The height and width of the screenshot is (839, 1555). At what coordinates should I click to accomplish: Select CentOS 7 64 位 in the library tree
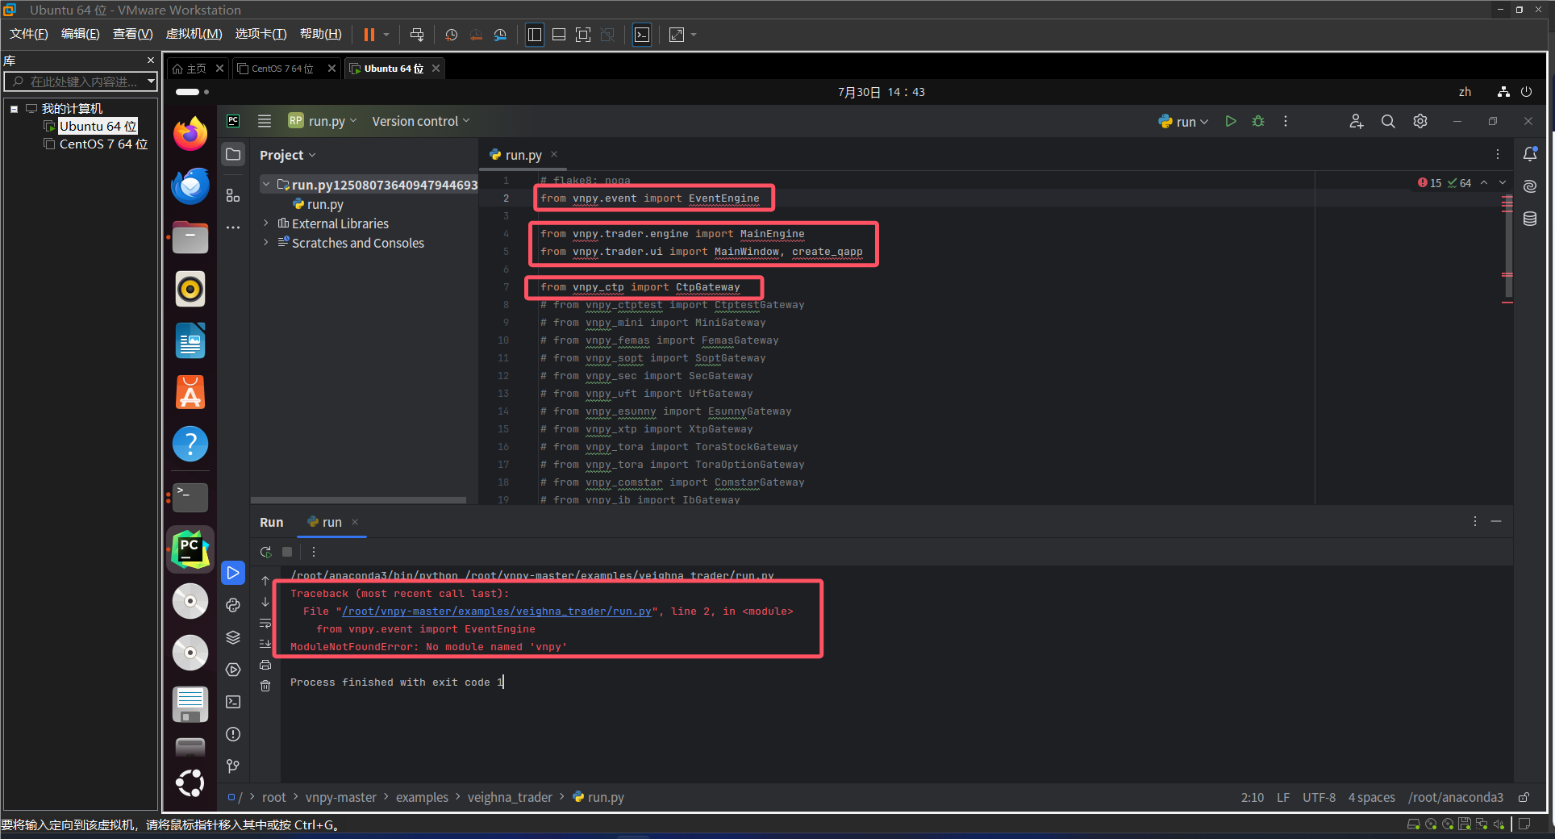[95, 144]
